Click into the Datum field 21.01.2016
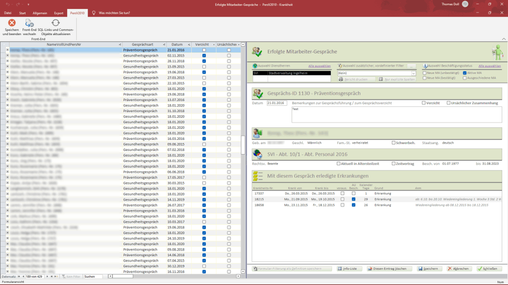 276,103
